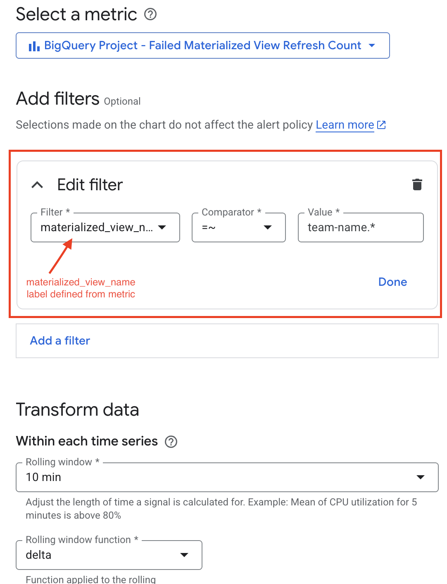This screenshot has height=584, width=447.
Task: Collapse the Edit filter section
Action: (37, 185)
